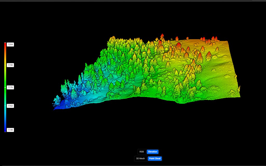Select the Point Cloud view

tap(155, 158)
